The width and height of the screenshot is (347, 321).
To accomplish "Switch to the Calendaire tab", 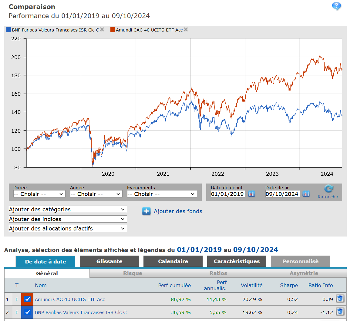I will click(173, 261).
